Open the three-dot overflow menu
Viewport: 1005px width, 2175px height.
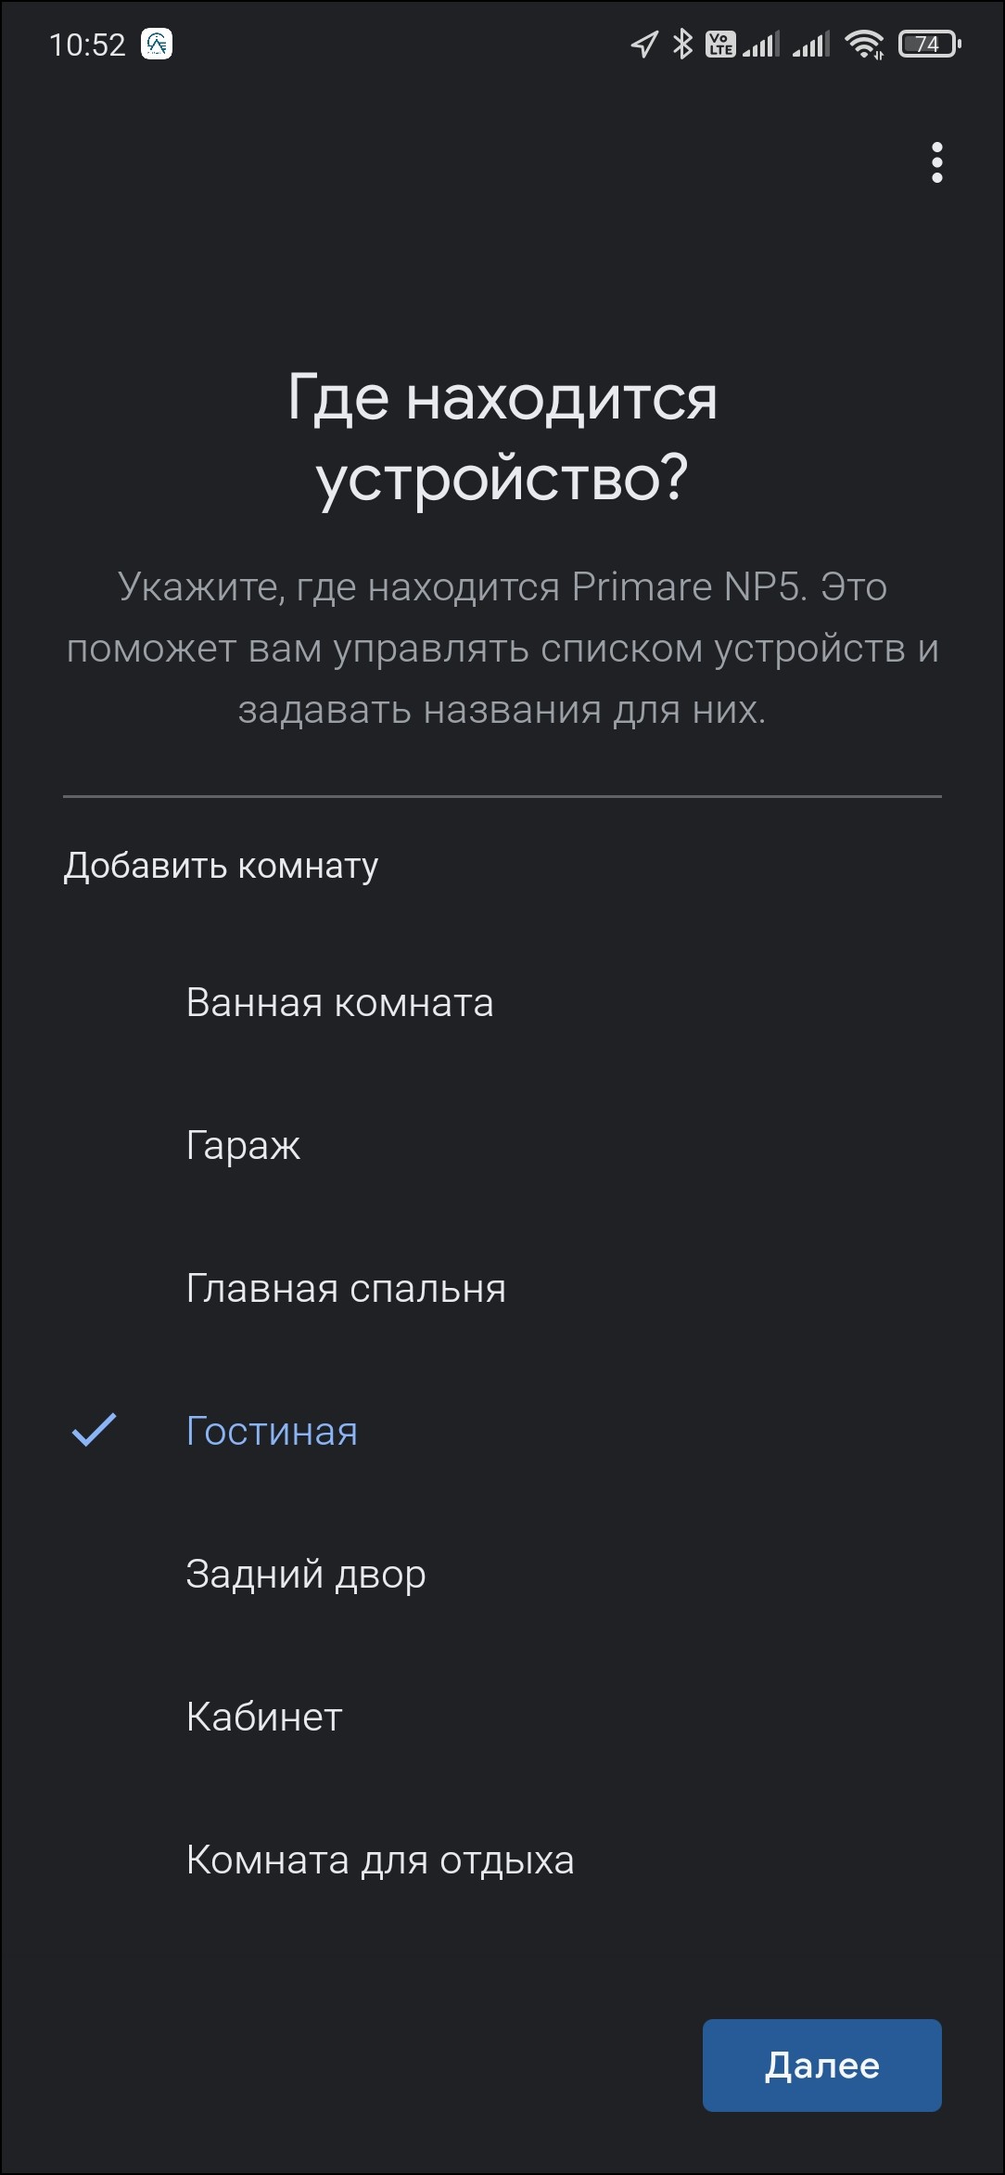tap(936, 162)
